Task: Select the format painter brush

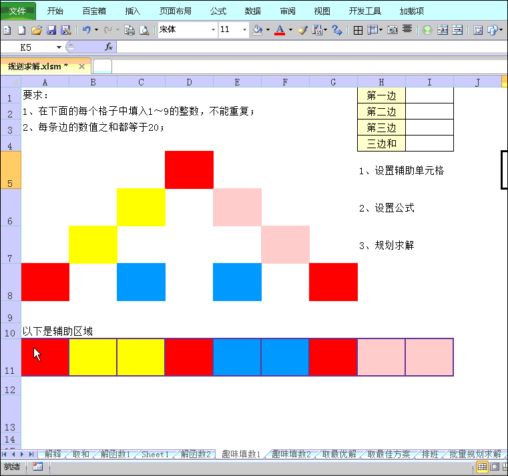Action: point(302,30)
